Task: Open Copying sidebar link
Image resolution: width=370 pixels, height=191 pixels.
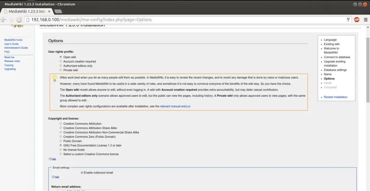Action: point(9,65)
